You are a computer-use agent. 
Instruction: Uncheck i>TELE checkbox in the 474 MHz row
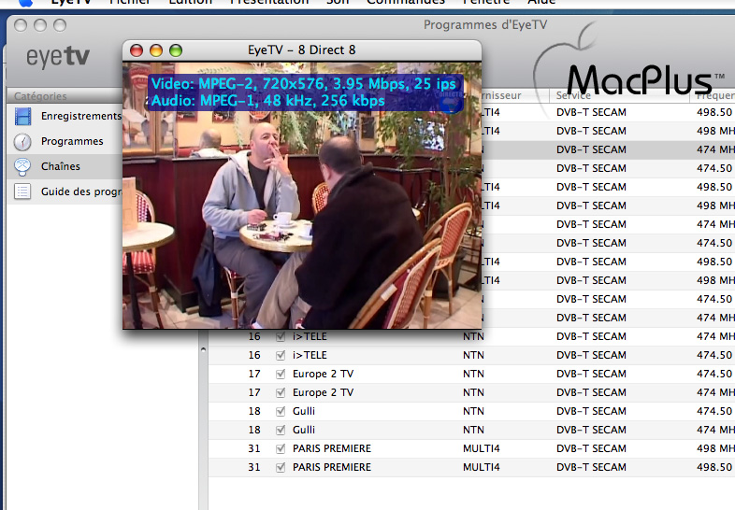281,336
